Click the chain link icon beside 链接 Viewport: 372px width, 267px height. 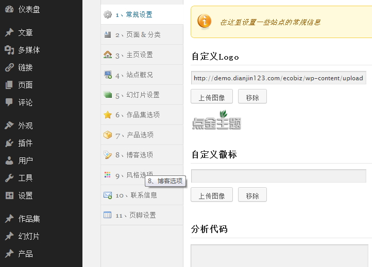coord(9,67)
